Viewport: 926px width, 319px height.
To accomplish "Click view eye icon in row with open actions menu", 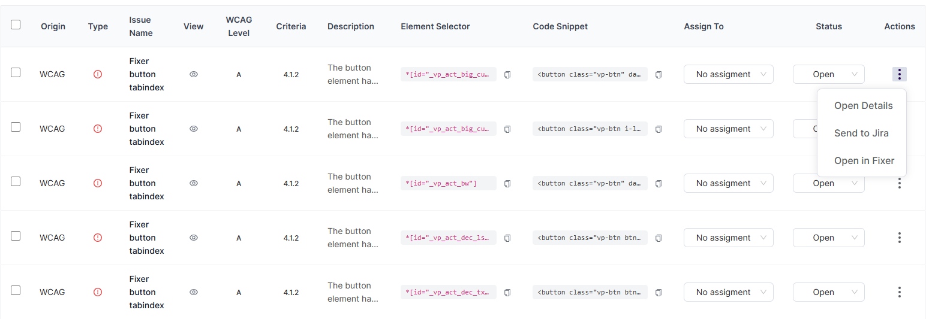I will coord(194,74).
